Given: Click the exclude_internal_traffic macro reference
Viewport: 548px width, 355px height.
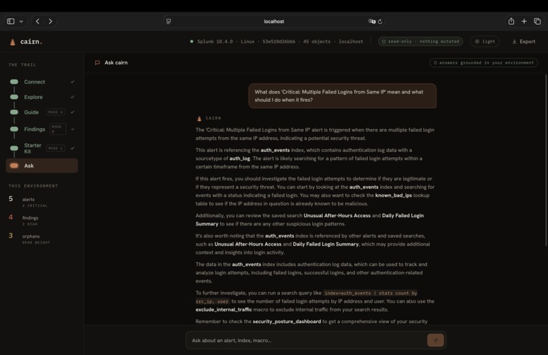Looking at the screenshot, I should tap(224, 310).
